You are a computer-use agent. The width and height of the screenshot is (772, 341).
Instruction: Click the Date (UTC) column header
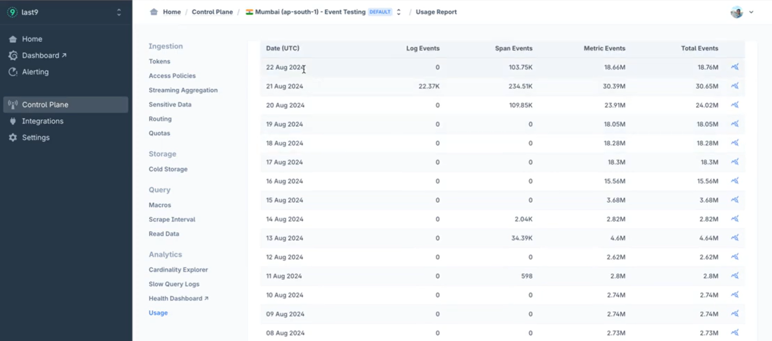click(x=283, y=48)
